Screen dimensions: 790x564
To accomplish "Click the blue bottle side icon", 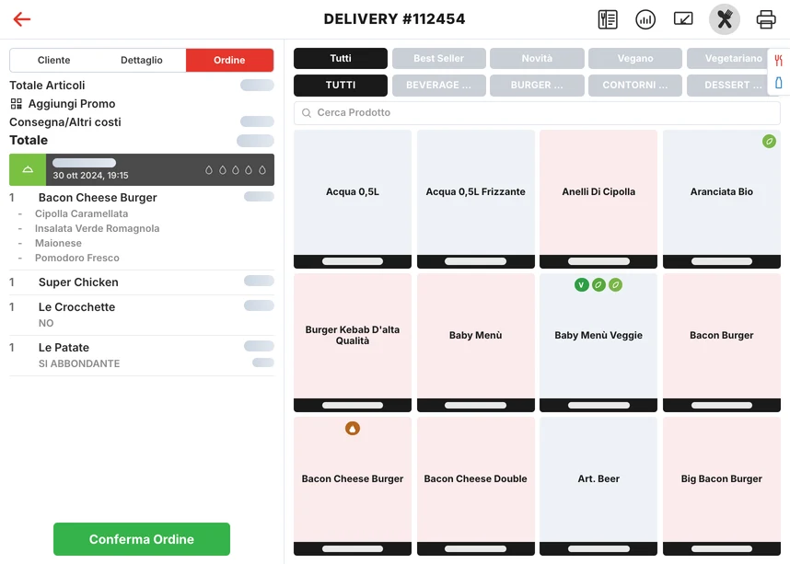I will click(778, 83).
